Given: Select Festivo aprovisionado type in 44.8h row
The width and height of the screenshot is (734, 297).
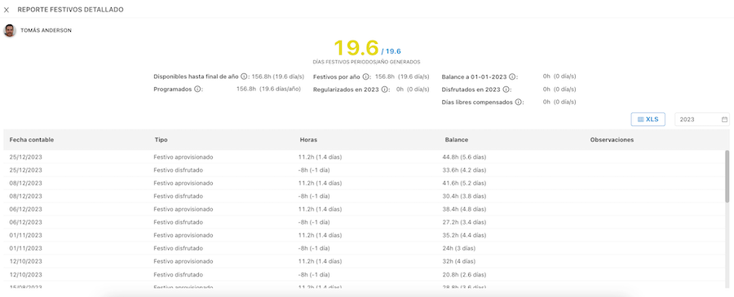Looking at the screenshot, I should click(x=183, y=157).
